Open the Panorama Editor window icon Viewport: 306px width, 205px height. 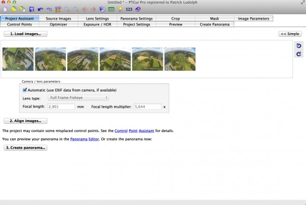point(102,9)
